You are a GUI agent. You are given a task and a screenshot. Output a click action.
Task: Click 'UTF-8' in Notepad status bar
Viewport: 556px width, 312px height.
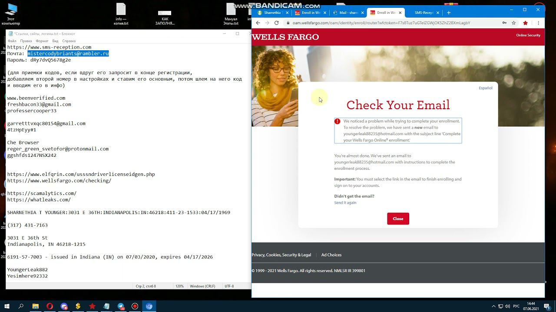point(229,286)
